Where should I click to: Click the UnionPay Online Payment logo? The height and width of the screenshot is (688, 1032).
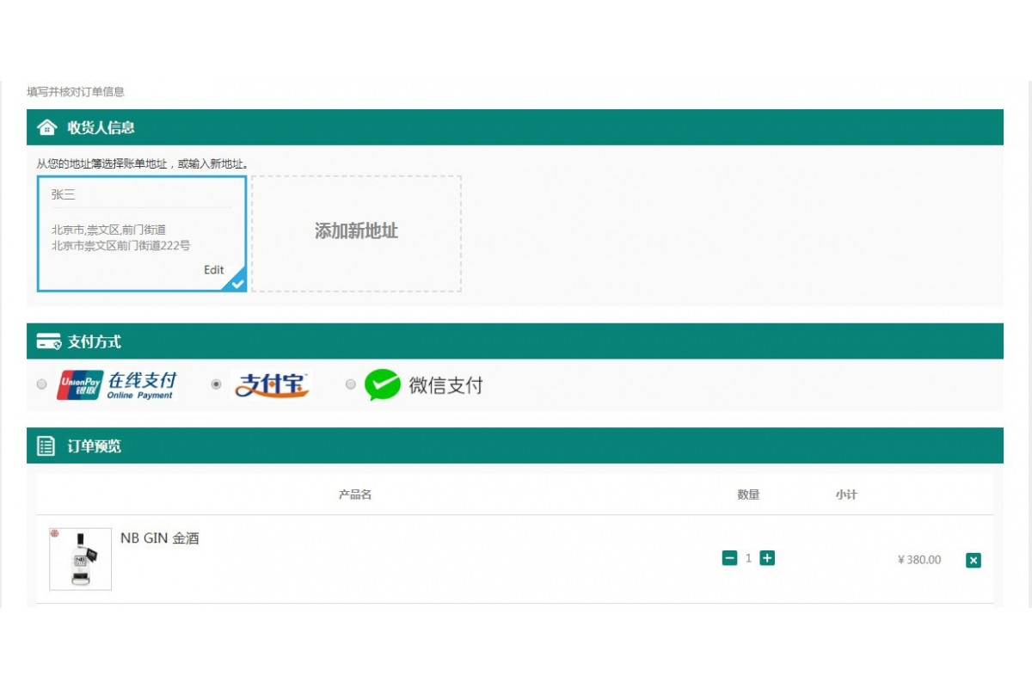point(116,385)
